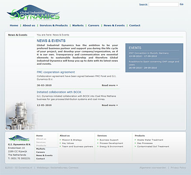Click Markets in the footer menu
Viewport: 191px width, 175px height.
point(41,149)
